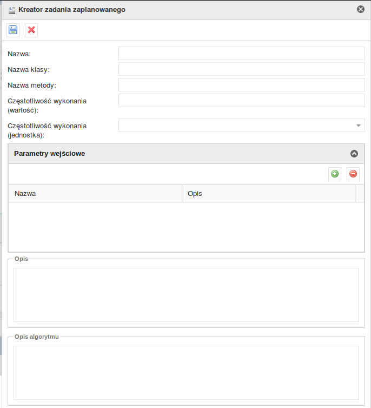Click inside the Opis algorytmu text area

(186, 373)
